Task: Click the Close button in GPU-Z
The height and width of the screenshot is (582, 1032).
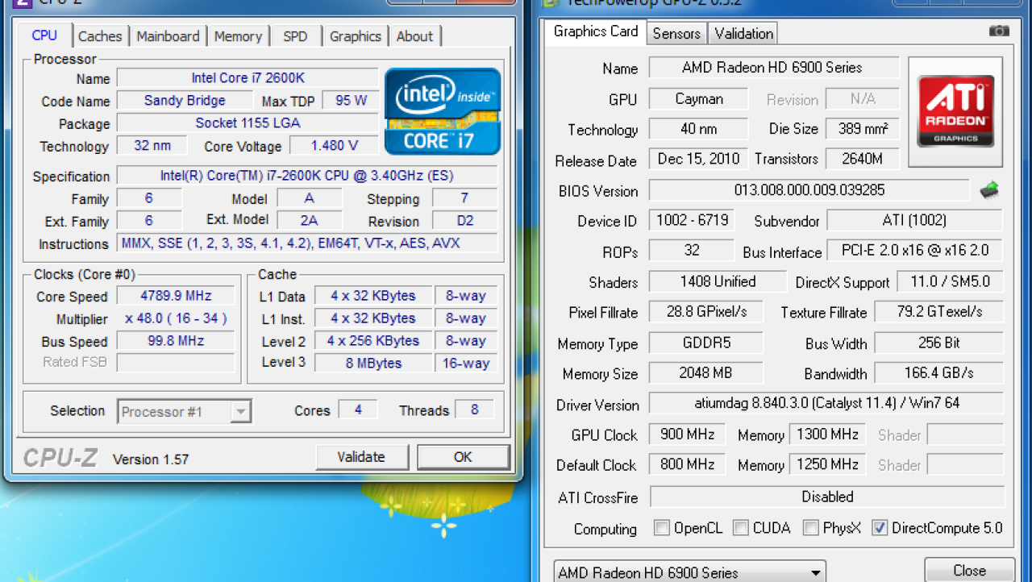Action: point(969,570)
